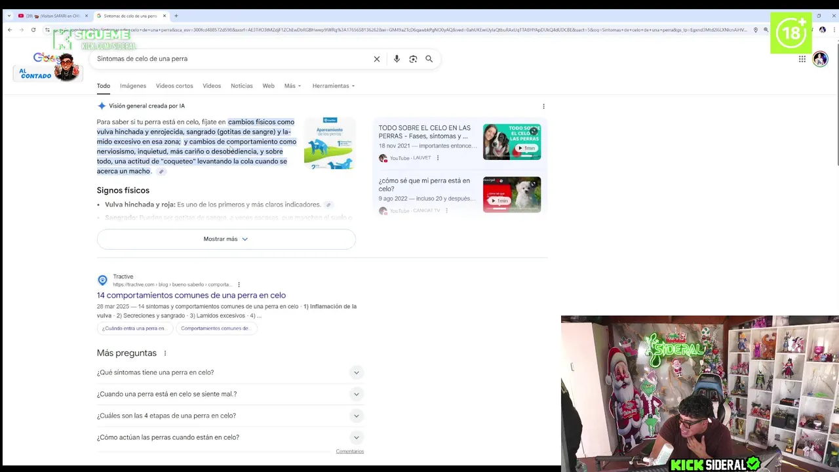The height and width of the screenshot is (472, 839).
Task: Open the Más dropdown
Action: [x=292, y=86]
